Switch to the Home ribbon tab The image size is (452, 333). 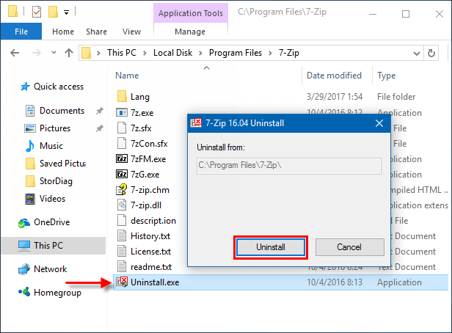pyautogui.click(x=63, y=32)
